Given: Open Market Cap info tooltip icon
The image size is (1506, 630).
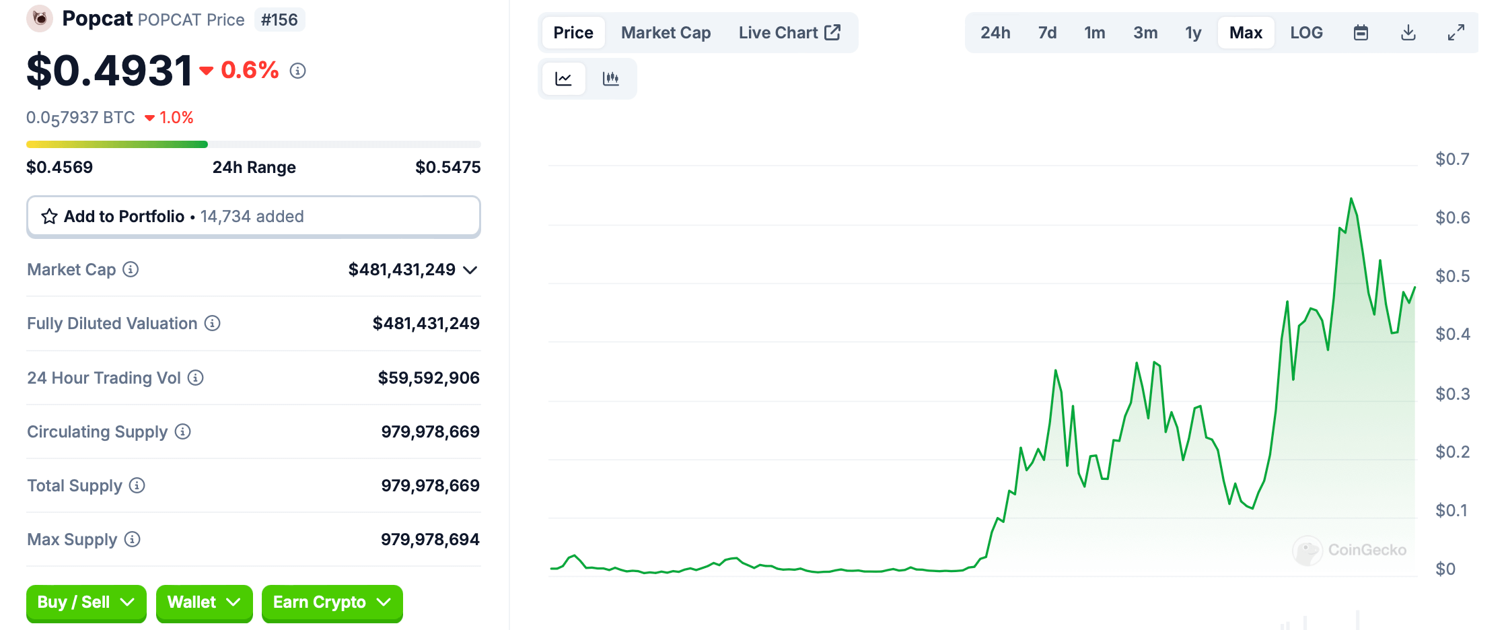Looking at the screenshot, I should (x=131, y=269).
